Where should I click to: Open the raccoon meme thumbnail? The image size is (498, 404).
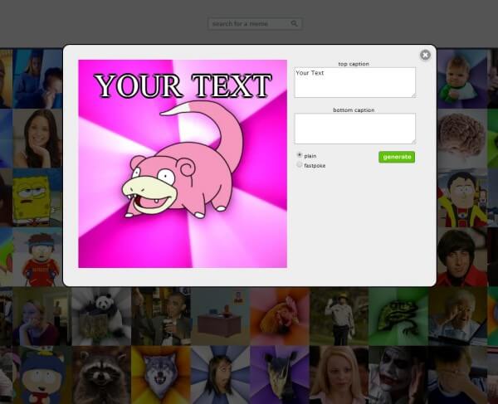[101, 375]
